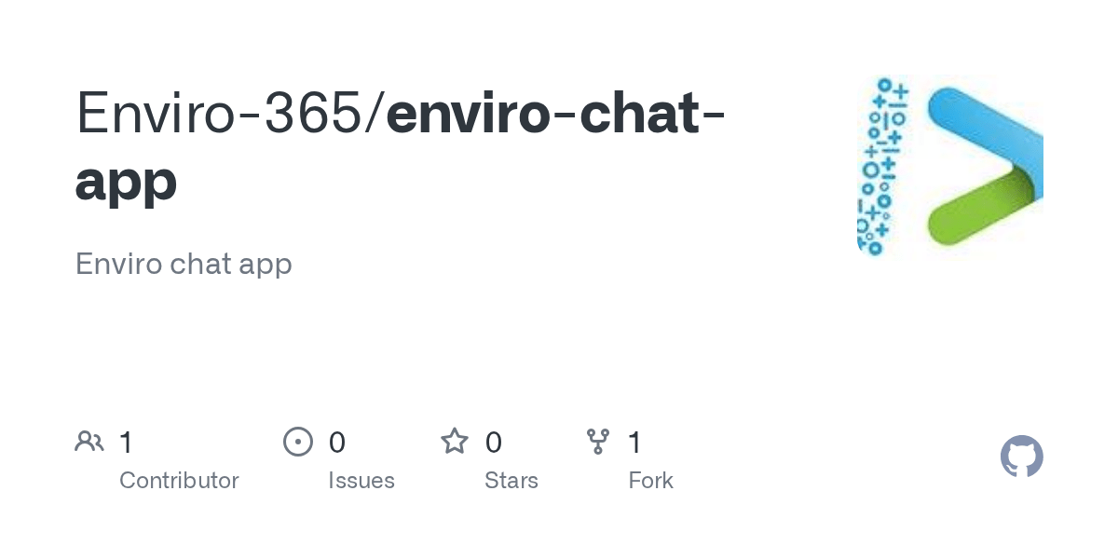Click the contributor count number 1
The height and width of the screenshot is (559, 1118).
click(126, 442)
